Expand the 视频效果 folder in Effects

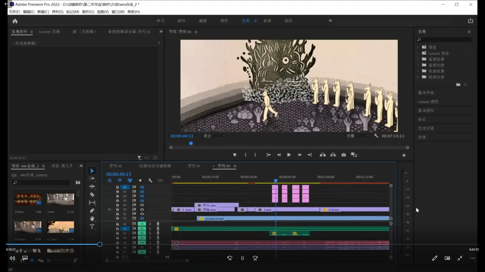tap(418, 71)
